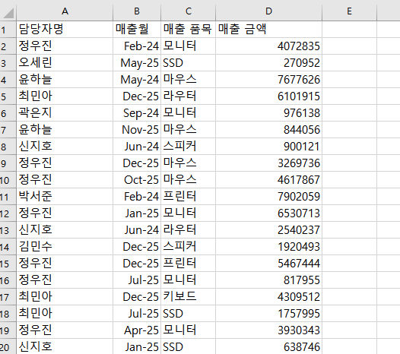400x354 pixels.
Task: Select 스피커 cell in row 14
Action: tap(189, 247)
